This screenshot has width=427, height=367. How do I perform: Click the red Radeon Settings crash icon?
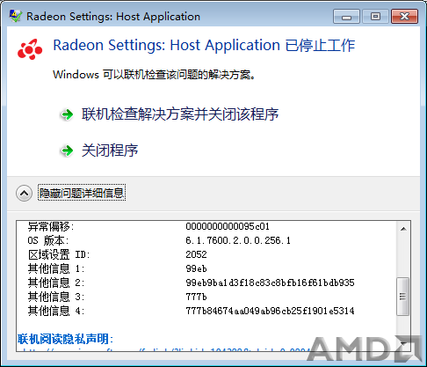coord(30,49)
